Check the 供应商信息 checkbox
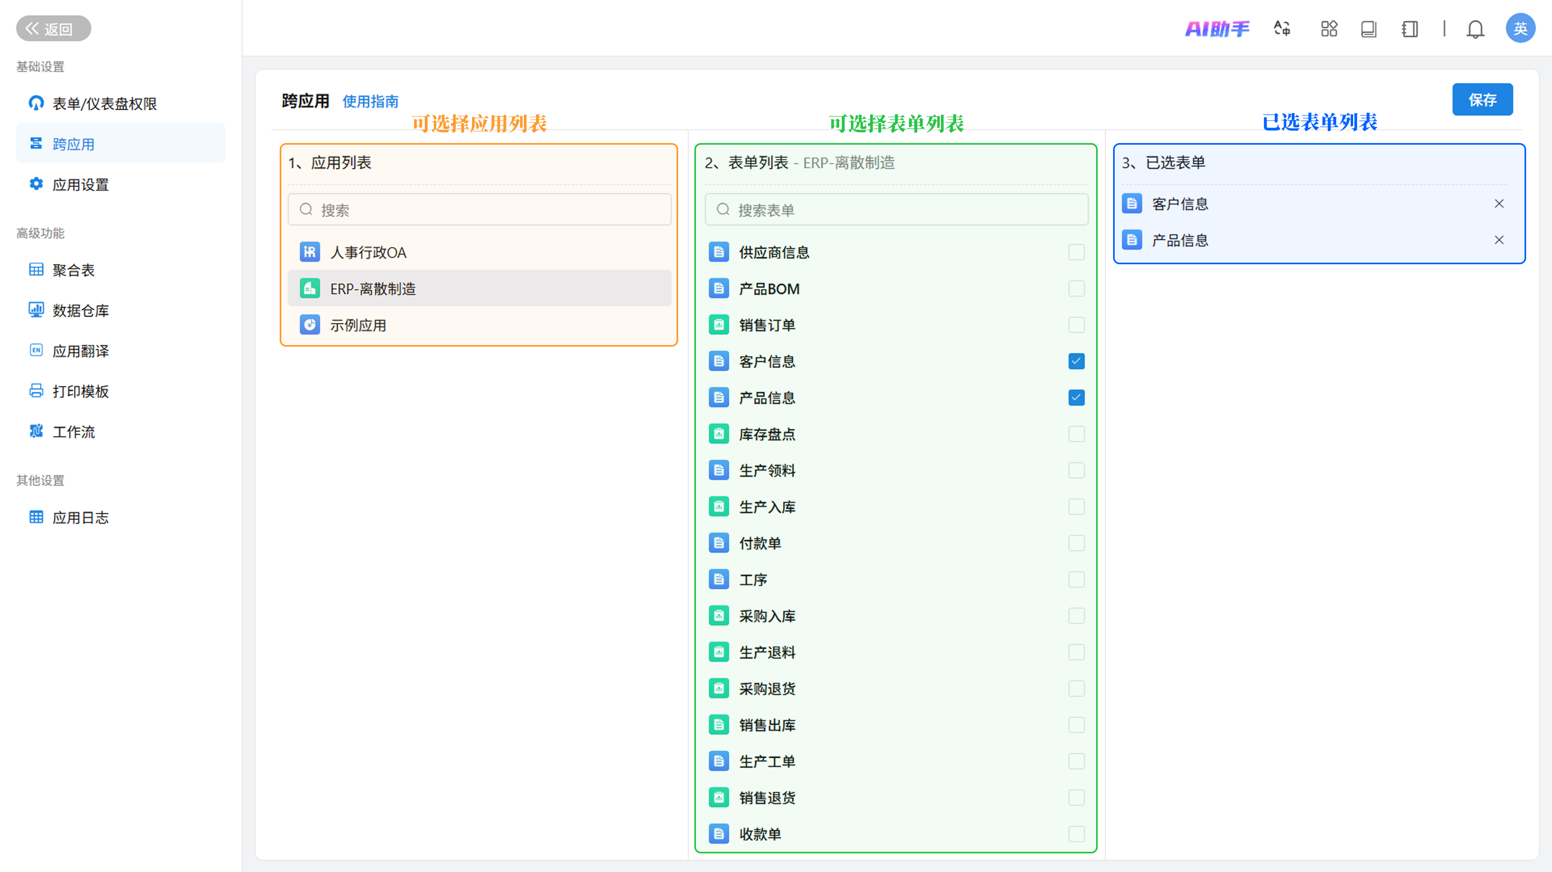The width and height of the screenshot is (1552, 872). pos(1076,252)
